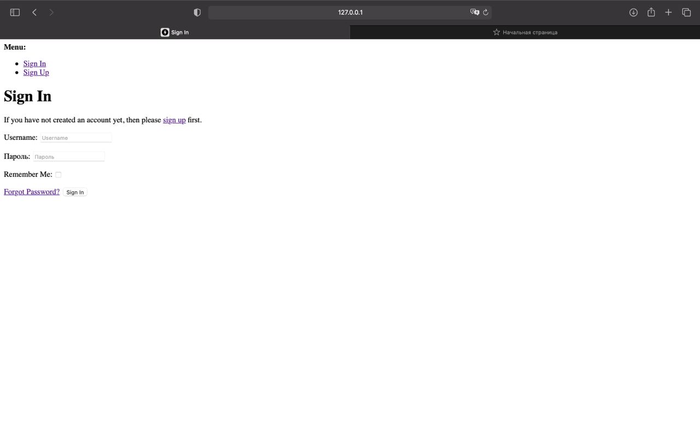Show the Safari sidebar
700x437 pixels.
(x=15, y=12)
